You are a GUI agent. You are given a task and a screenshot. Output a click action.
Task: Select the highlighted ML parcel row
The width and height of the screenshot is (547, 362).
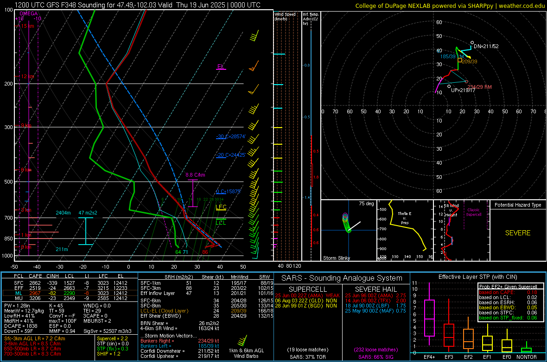click(x=70, y=293)
